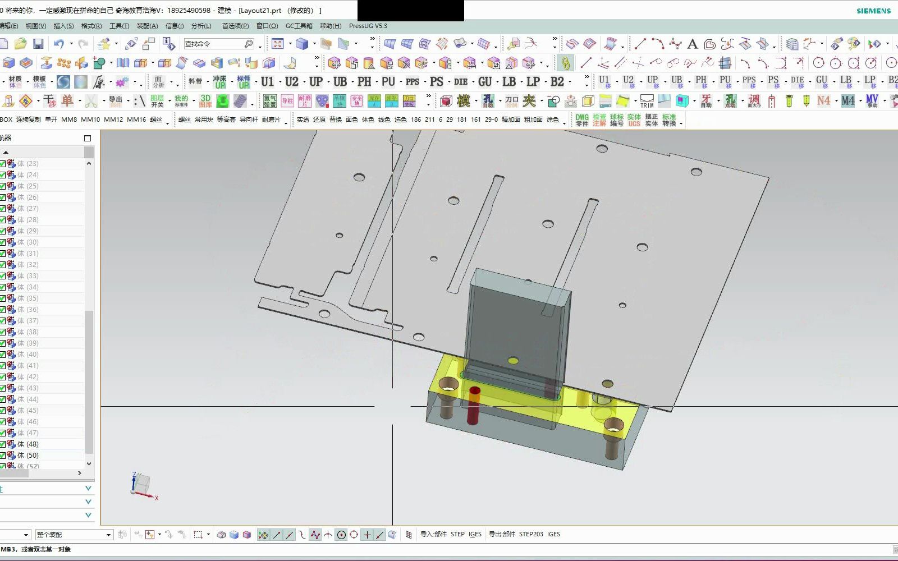Open the 整个装配 selection scope dropdown
The image size is (898, 561).
pos(74,535)
